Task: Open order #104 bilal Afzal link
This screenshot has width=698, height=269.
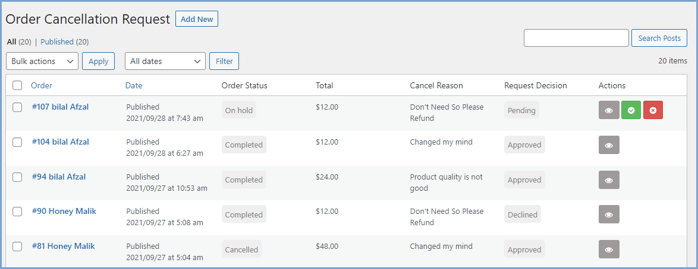Action: [x=60, y=142]
